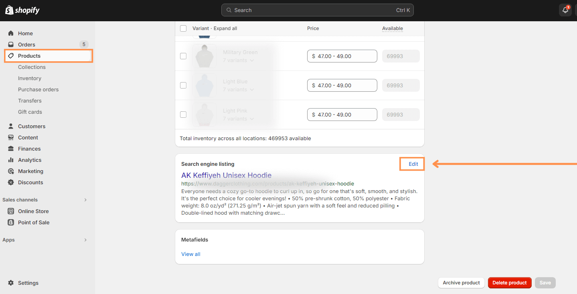
Task: Click Expand all variants
Action: coord(225,28)
